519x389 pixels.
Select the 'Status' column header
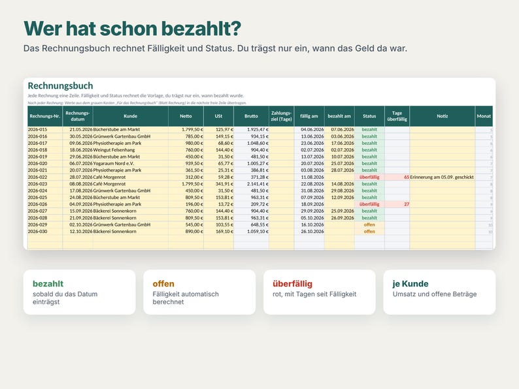(369, 116)
